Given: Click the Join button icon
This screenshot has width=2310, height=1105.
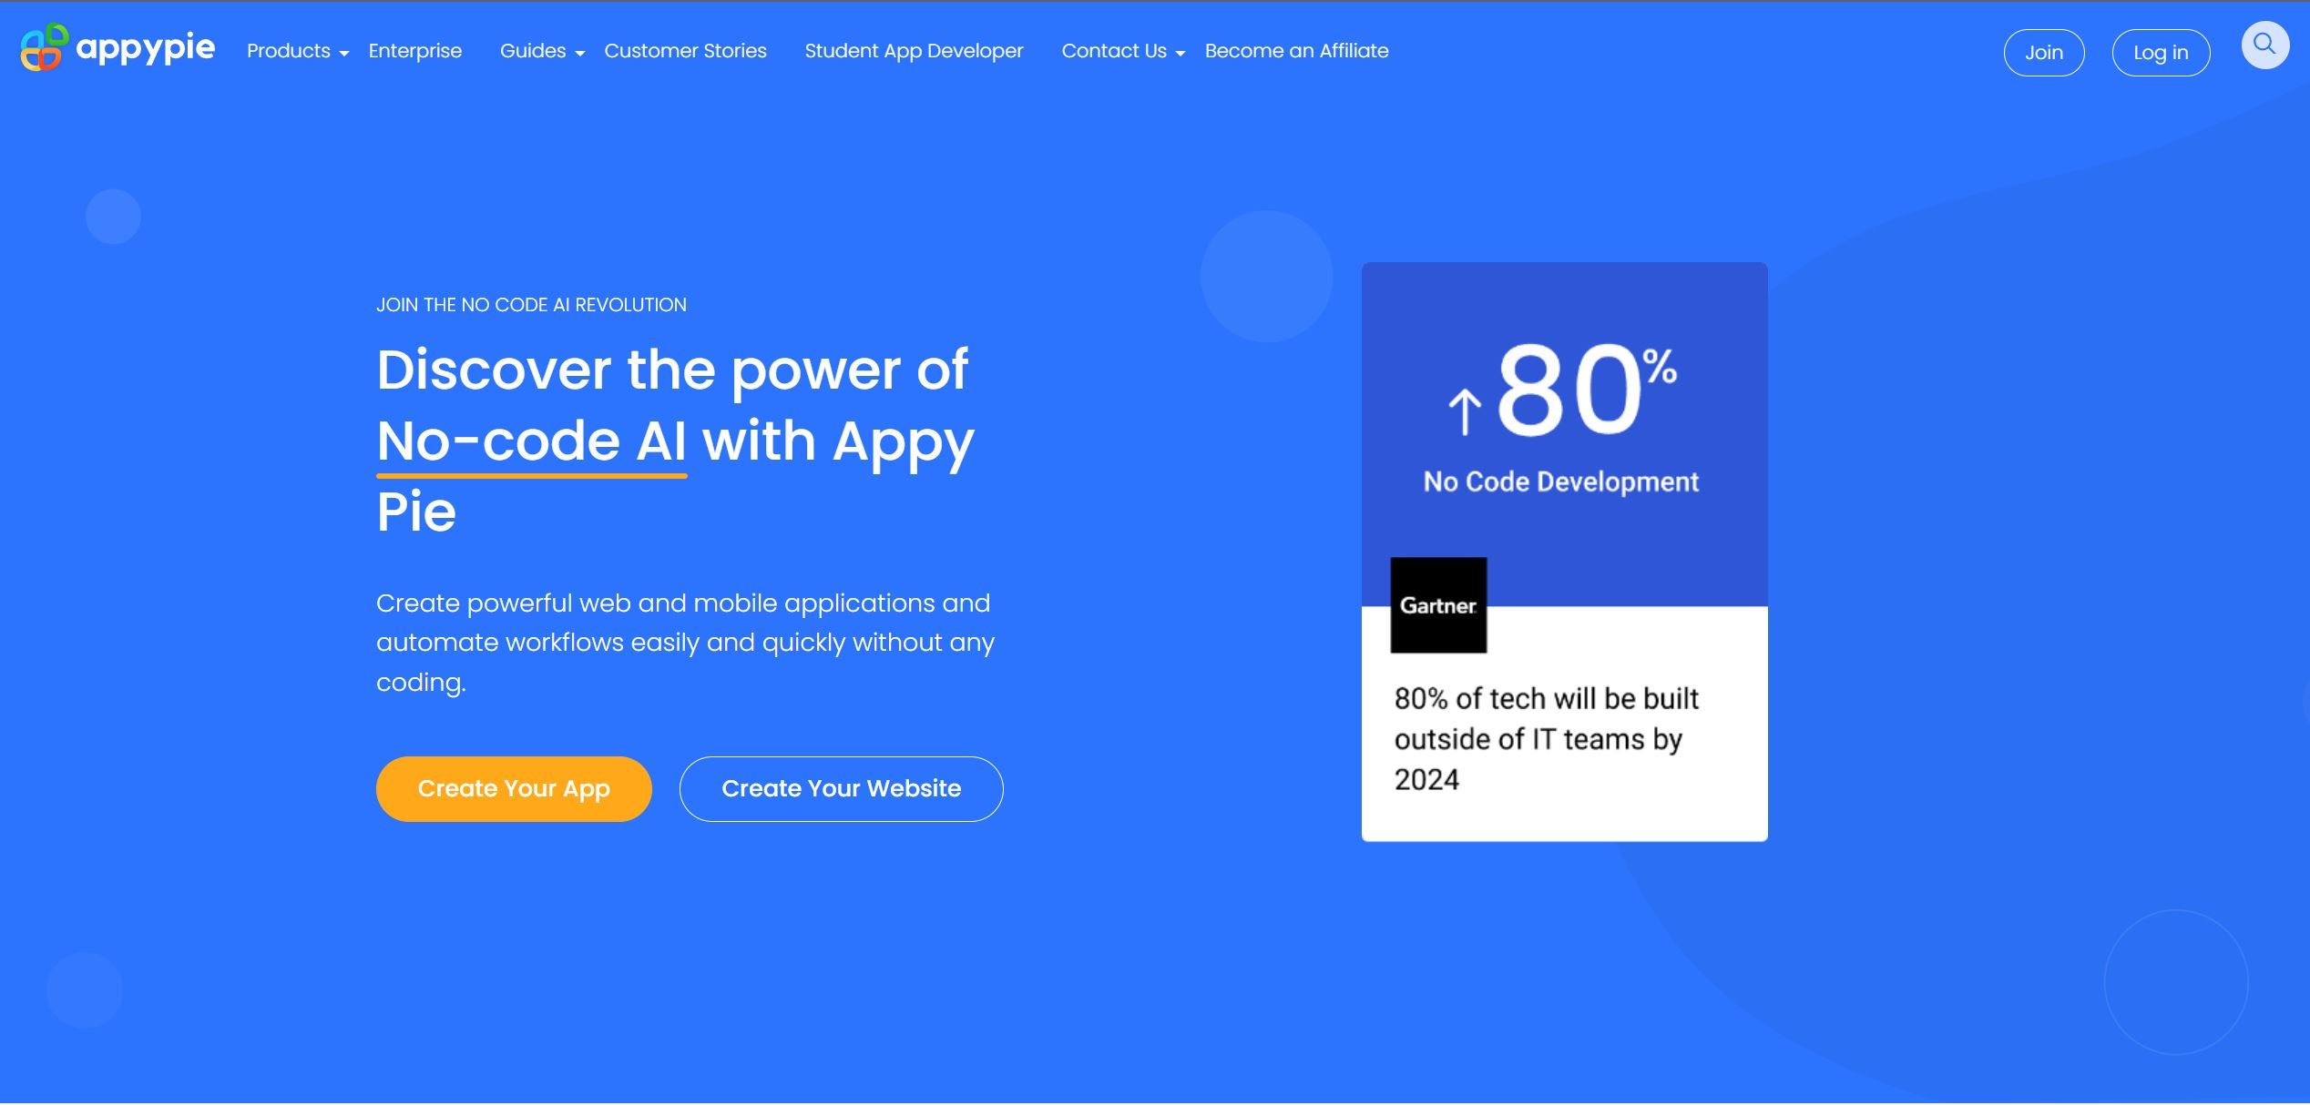Looking at the screenshot, I should 2043,52.
